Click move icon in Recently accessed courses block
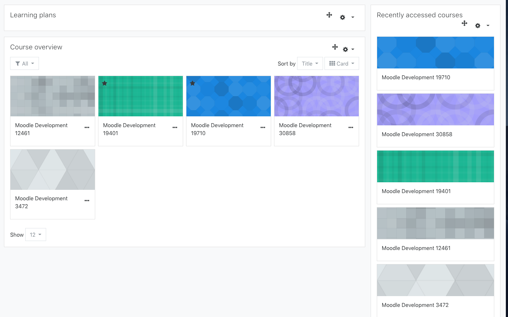This screenshot has height=317, width=508. point(464,23)
